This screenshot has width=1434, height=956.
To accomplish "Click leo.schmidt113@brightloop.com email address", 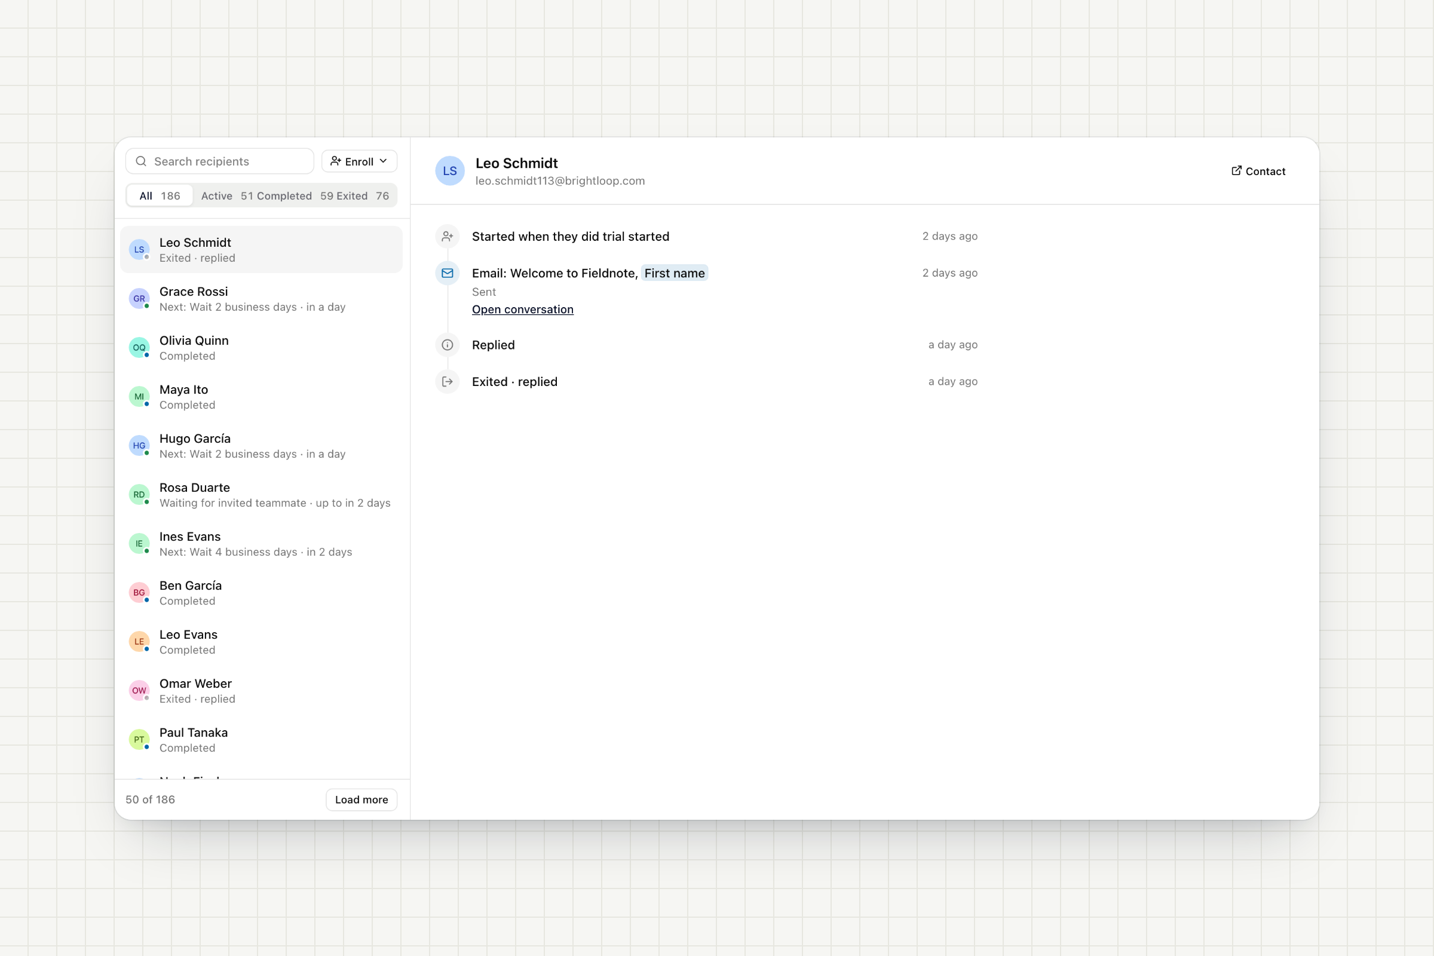I will (560, 180).
